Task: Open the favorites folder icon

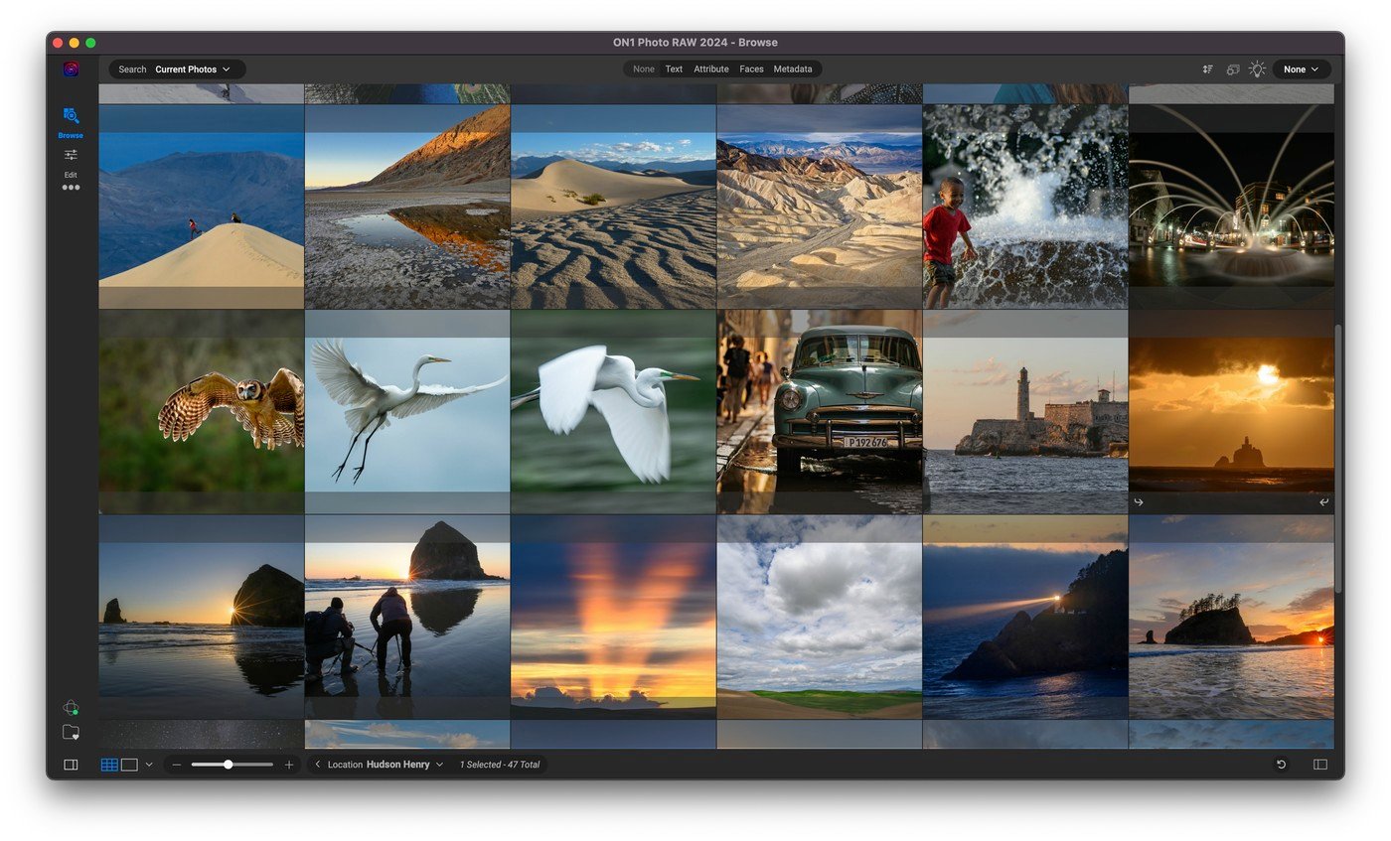Action: pyautogui.click(x=71, y=733)
